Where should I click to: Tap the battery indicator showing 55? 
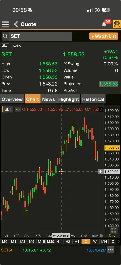106,10
